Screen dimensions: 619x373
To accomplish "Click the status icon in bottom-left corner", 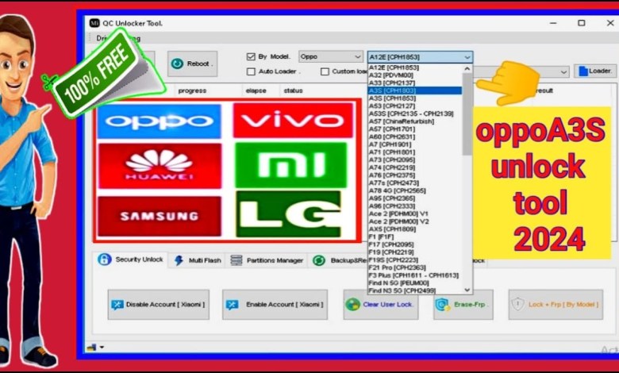I will [x=93, y=347].
